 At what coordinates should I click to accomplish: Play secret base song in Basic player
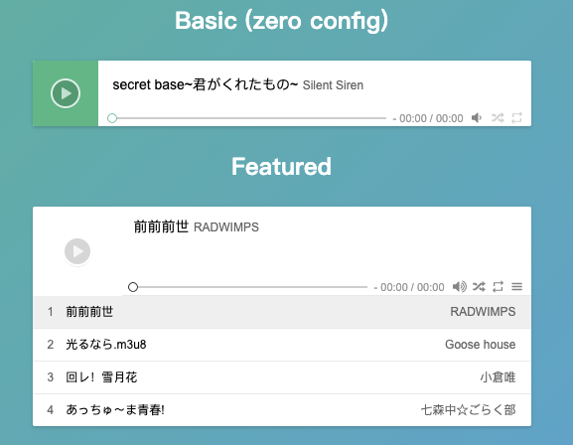pos(66,93)
